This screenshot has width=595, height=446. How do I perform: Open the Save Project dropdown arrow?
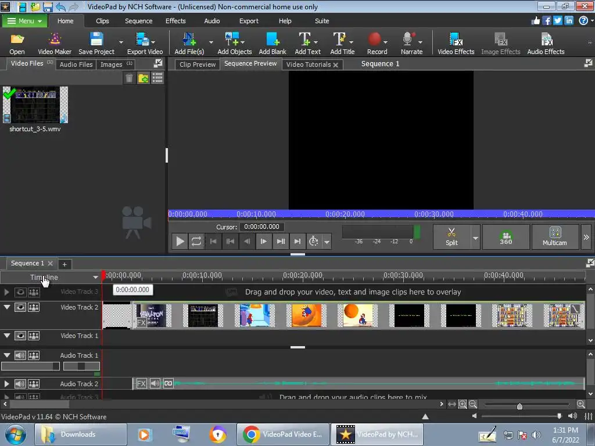click(x=121, y=42)
